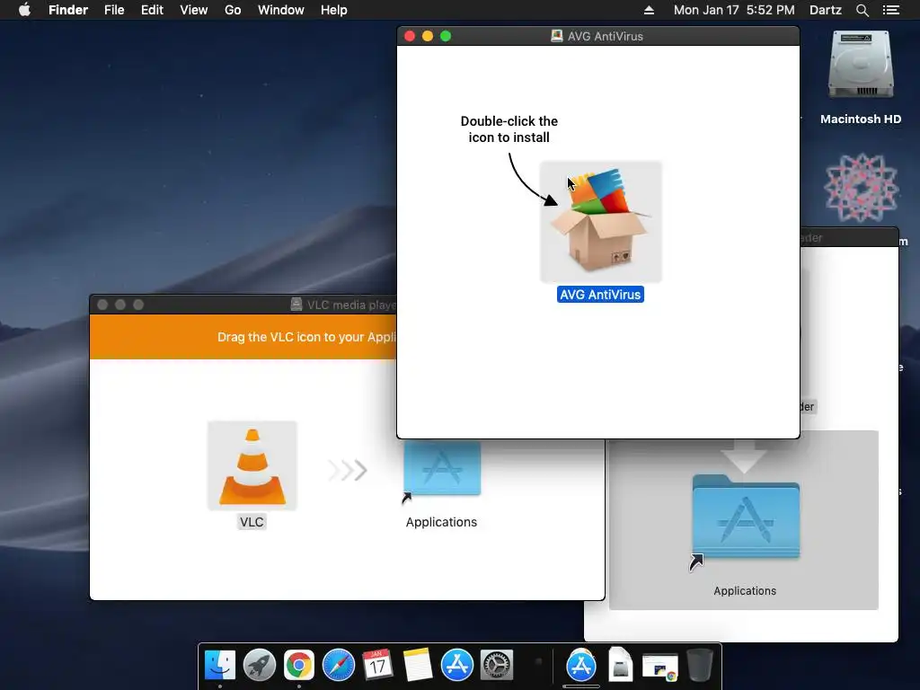Close the AVG AntiVirus window
The height and width of the screenshot is (690, 920).
(410, 36)
